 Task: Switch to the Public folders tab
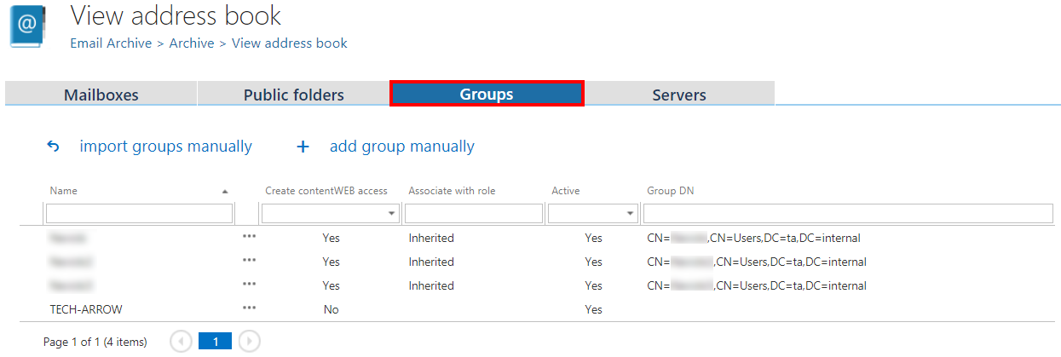293,95
